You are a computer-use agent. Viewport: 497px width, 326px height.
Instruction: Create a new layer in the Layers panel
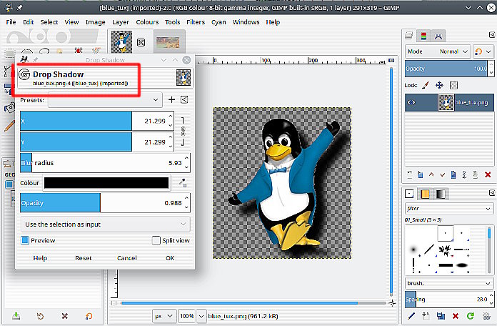coord(409,174)
